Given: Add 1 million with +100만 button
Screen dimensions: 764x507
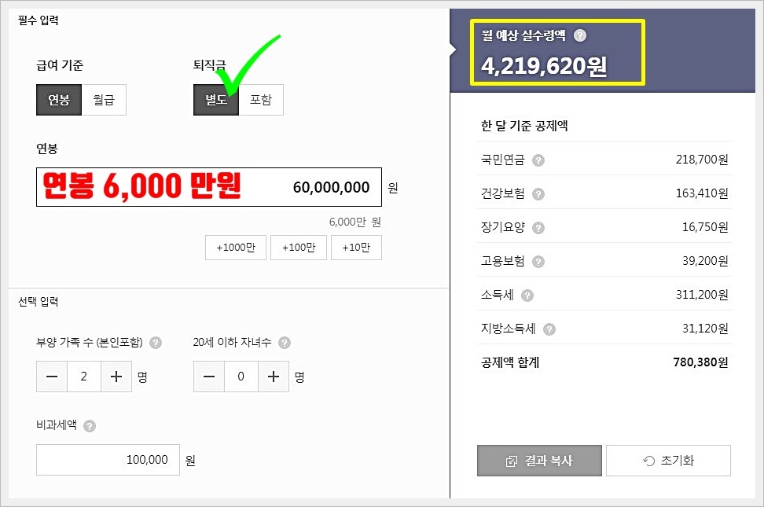Looking at the screenshot, I should [299, 248].
